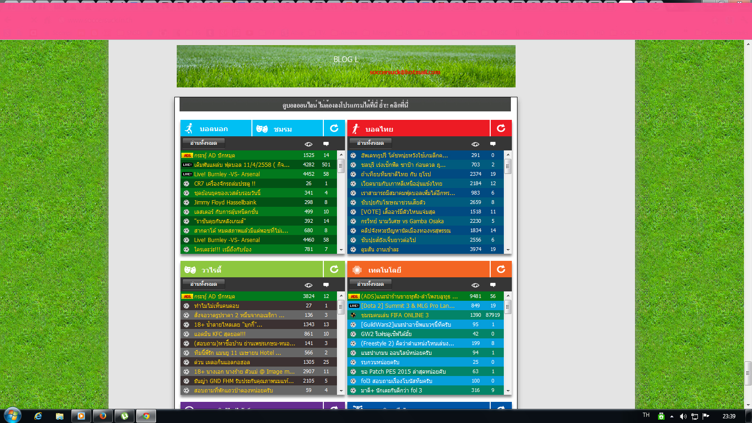Viewport: 752px width, 423px height.
Task: Click the ball icon beside 'แอดมิน KFC สุดยอด!!!'
Action: [186, 334]
